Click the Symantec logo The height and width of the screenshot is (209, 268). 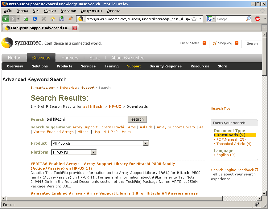pyautogui.click(x=22, y=43)
